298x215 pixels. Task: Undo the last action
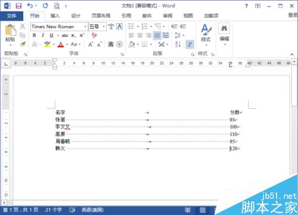30,6
